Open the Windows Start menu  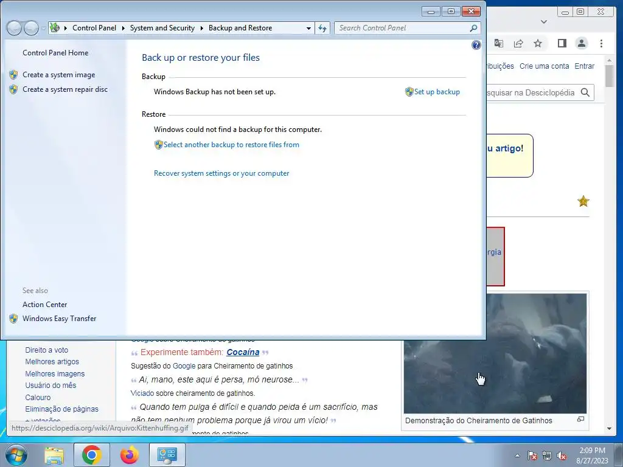(x=15, y=455)
